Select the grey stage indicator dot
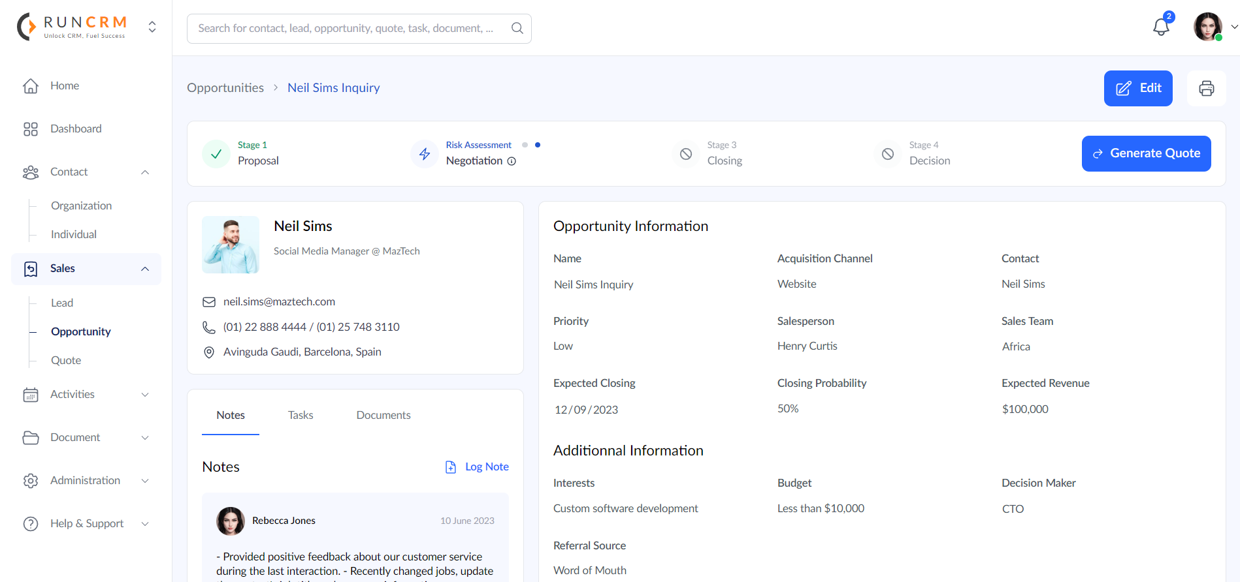 tap(525, 145)
